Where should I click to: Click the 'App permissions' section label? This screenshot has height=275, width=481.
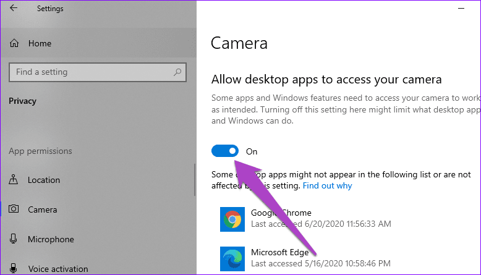coord(40,151)
